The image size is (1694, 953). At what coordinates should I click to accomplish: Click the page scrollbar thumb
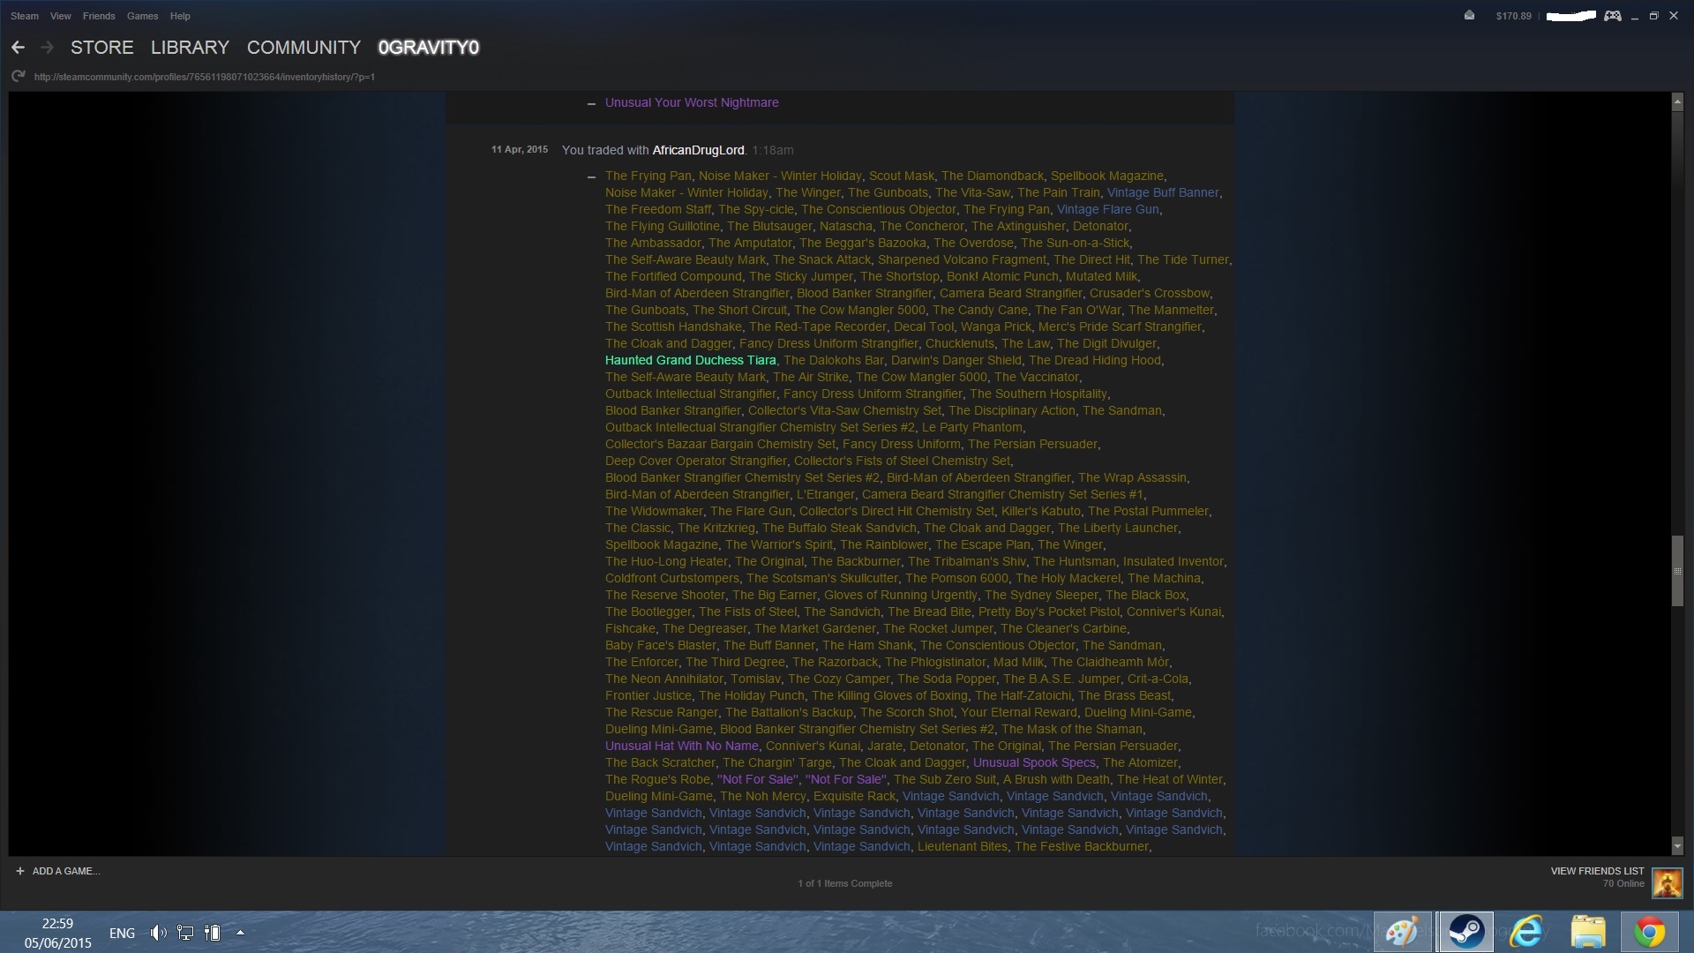[x=1677, y=571]
